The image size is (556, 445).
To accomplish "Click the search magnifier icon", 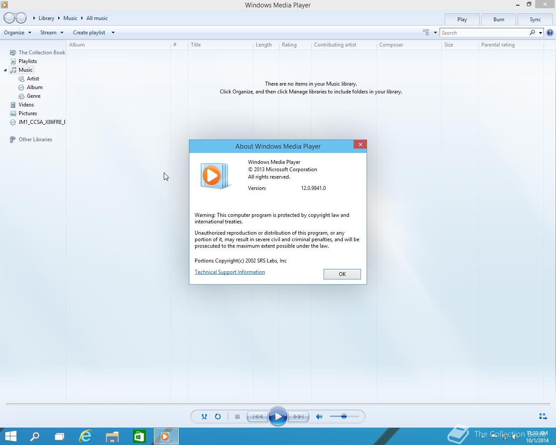I will (x=532, y=33).
